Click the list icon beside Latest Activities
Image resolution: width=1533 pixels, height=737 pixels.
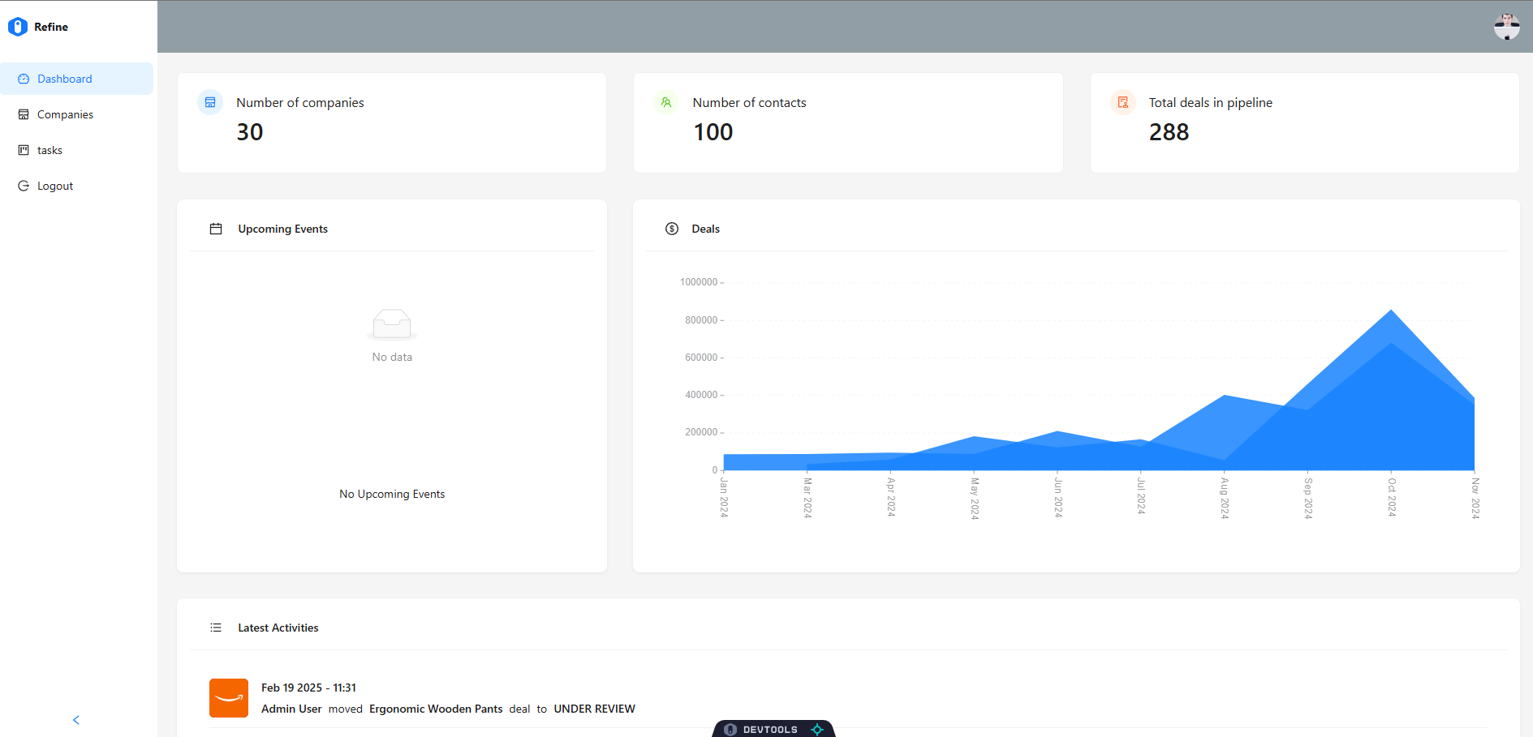coord(216,628)
